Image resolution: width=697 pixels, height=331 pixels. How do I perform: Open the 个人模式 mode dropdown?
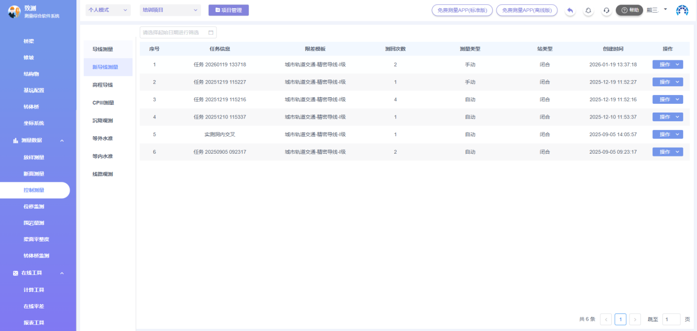coord(108,10)
